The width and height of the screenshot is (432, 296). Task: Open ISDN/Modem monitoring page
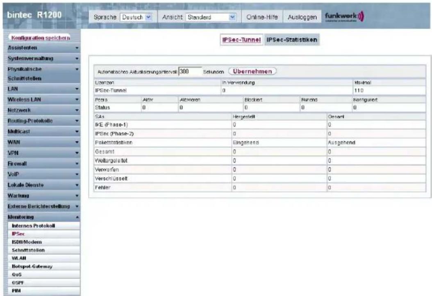pyautogui.click(x=44, y=242)
